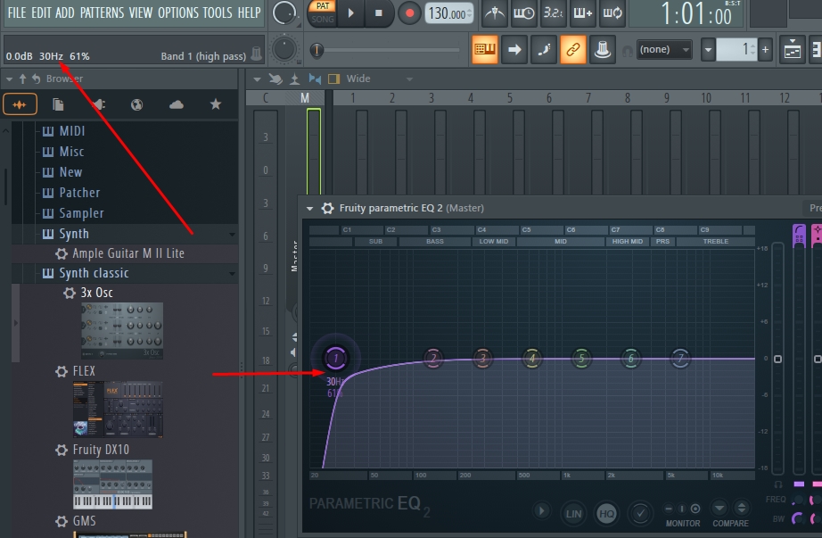Click the FLEX plugin thumbnail

pyautogui.click(x=118, y=410)
